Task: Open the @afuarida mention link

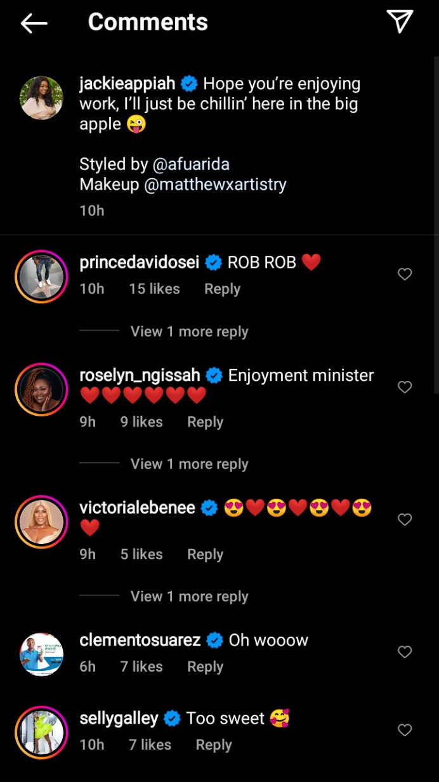Action: [x=191, y=164]
